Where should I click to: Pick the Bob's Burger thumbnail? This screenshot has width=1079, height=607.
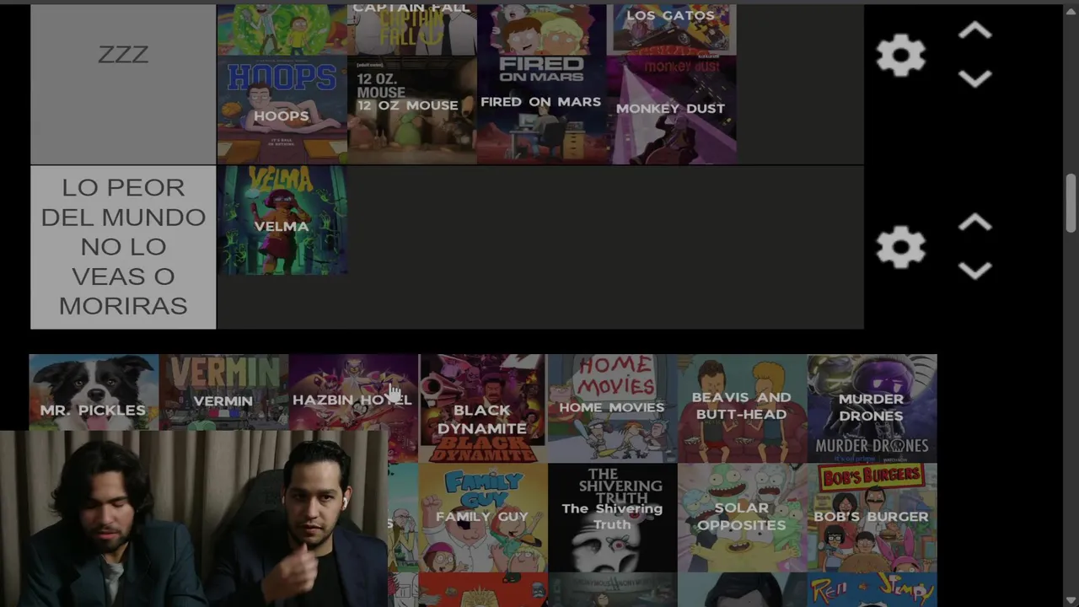(x=872, y=518)
